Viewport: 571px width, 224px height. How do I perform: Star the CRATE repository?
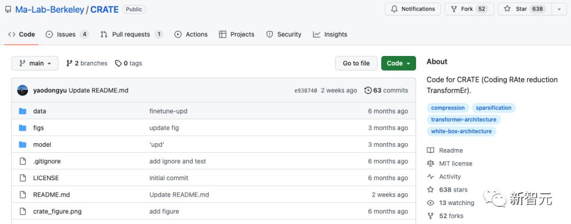point(523,9)
